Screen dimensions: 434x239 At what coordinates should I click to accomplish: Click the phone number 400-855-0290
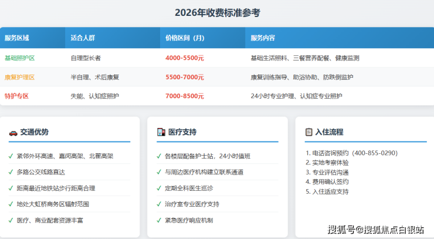[375, 153]
